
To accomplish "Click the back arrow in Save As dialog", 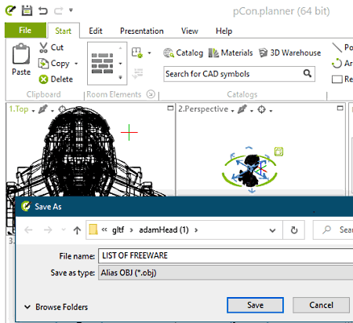I will point(28,230).
